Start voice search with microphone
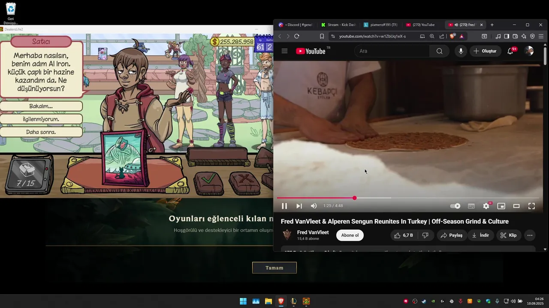 (461, 51)
